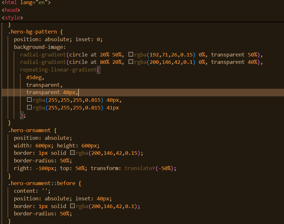The height and width of the screenshot is (224, 284).
Task: Click "transparent 50%" gradient stop
Action: click(234, 55)
